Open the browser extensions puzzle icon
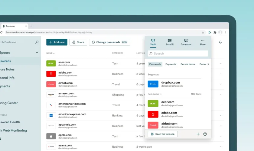The height and width of the screenshot is (151, 254). tap(215, 32)
